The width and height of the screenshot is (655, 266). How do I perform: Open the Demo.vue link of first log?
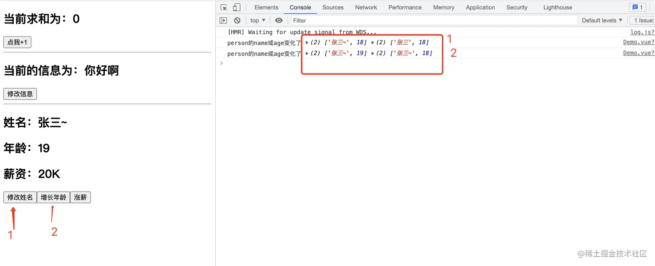click(639, 42)
